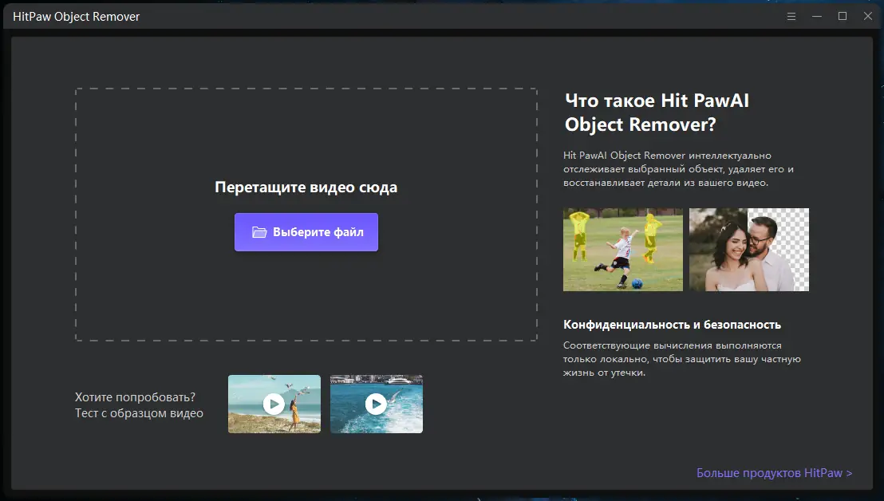884x501 pixels.
Task: View the soccer object removal example image
Action: [622, 249]
